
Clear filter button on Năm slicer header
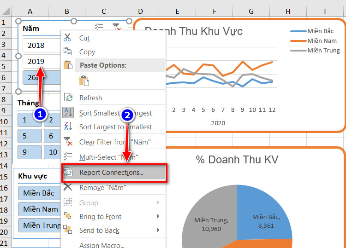click(116, 27)
